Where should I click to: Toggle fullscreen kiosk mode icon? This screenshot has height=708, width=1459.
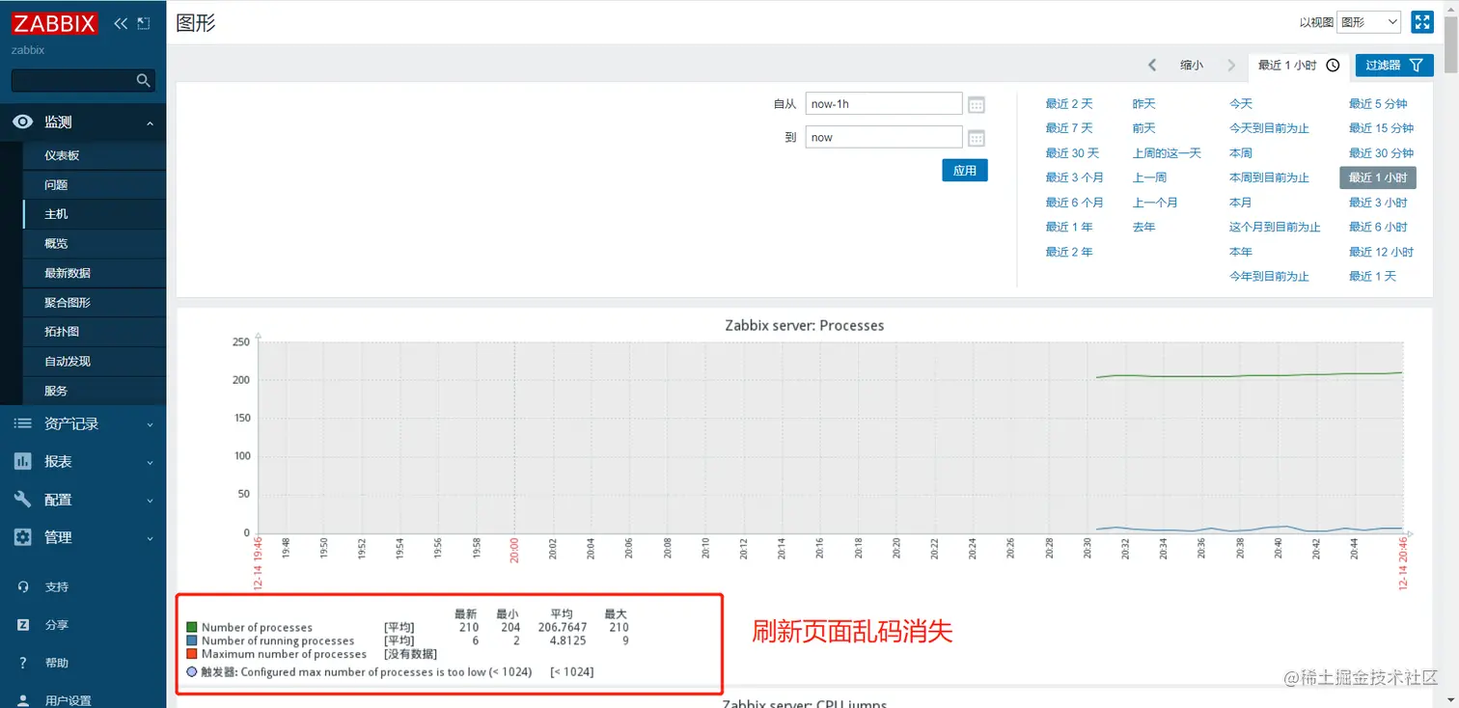click(1421, 22)
